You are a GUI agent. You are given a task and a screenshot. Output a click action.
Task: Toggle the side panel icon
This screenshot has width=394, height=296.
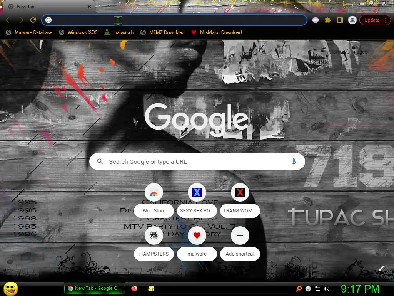[x=340, y=20]
